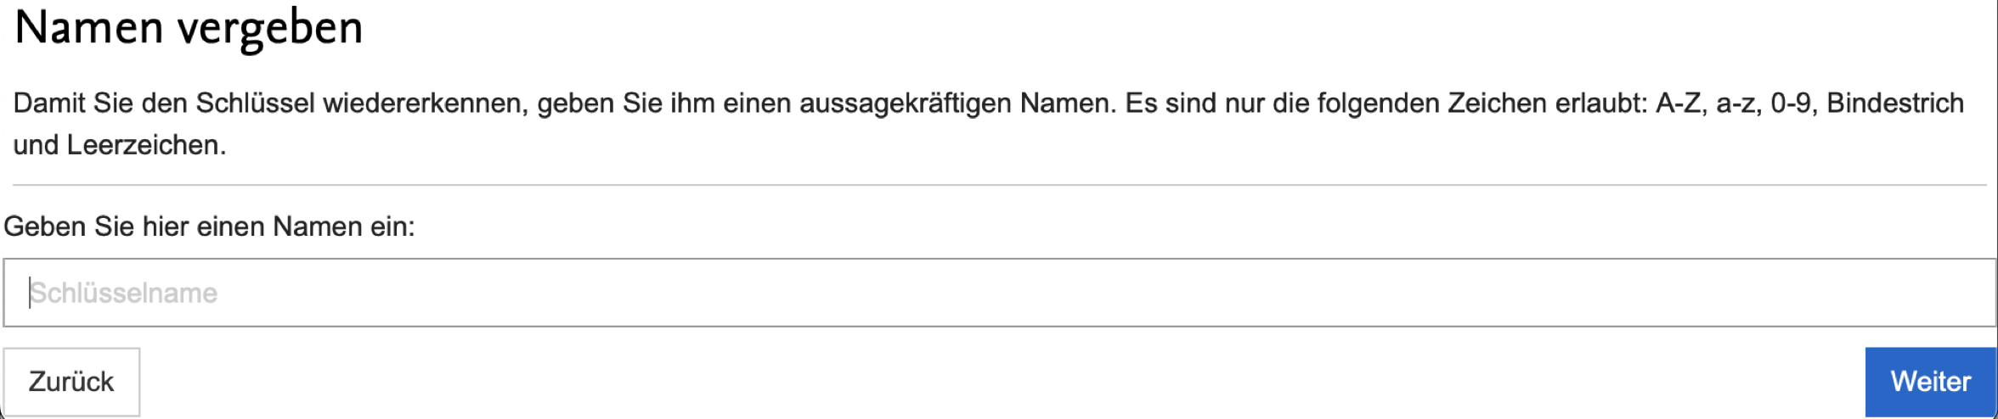Click the word 'Damit' starting the description

[49, 103]
